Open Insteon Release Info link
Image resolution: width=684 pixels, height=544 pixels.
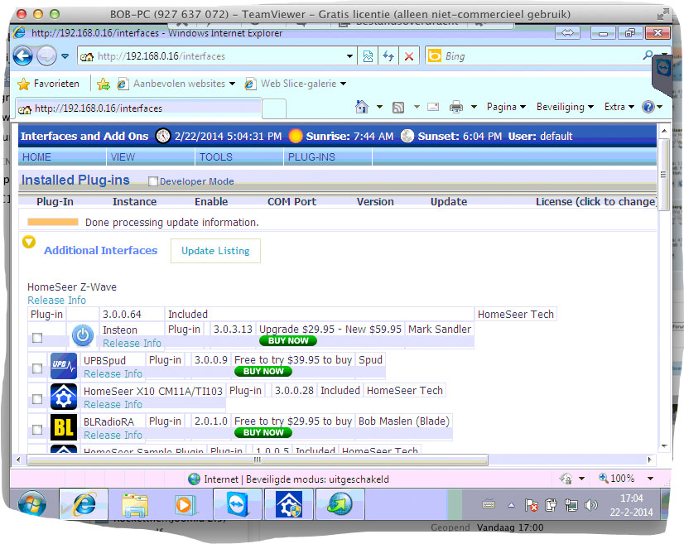pos(132,344)
